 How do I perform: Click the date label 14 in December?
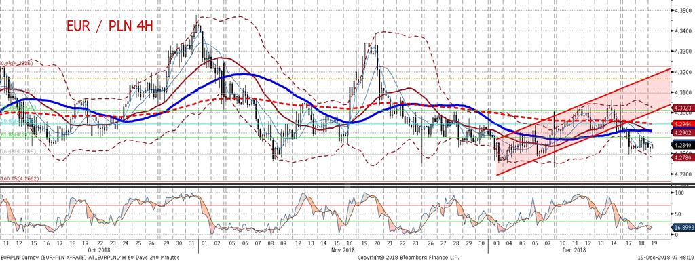pyautogui.click(x=614, y=244)
